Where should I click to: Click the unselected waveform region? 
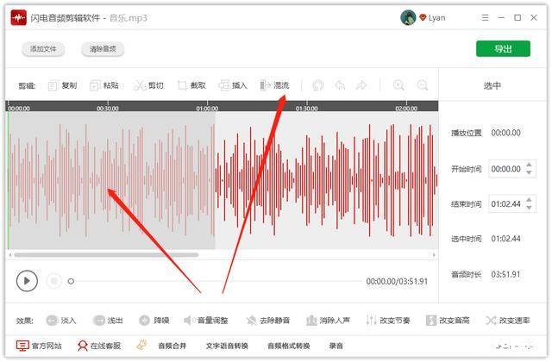326,180
